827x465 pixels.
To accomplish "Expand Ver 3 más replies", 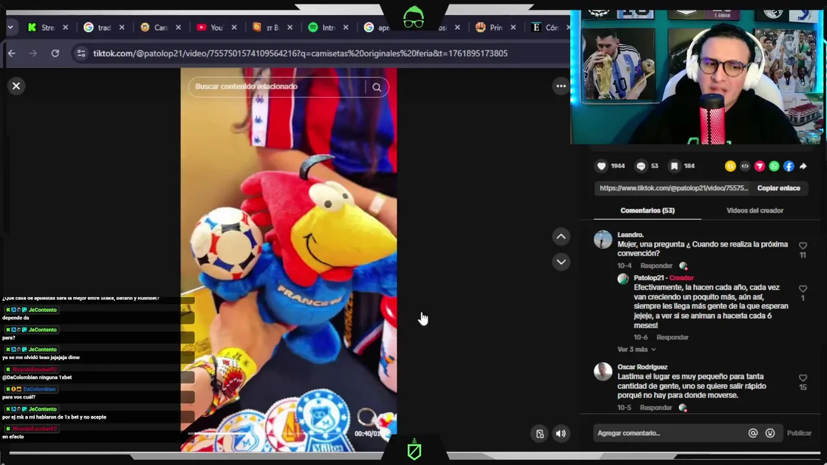I will (x=636, y=349).
